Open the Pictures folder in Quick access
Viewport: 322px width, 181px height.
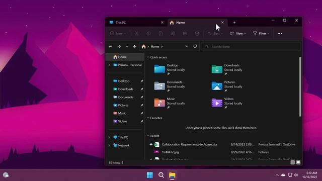[x=227, y=86]
